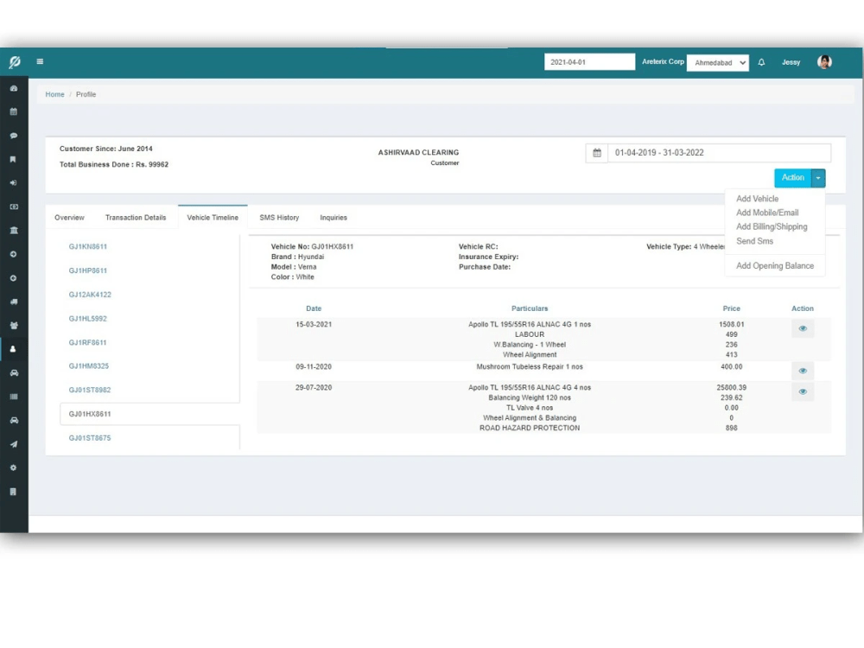Open the single user sidebar icon

pyautogui.click(x=13, y=349)
